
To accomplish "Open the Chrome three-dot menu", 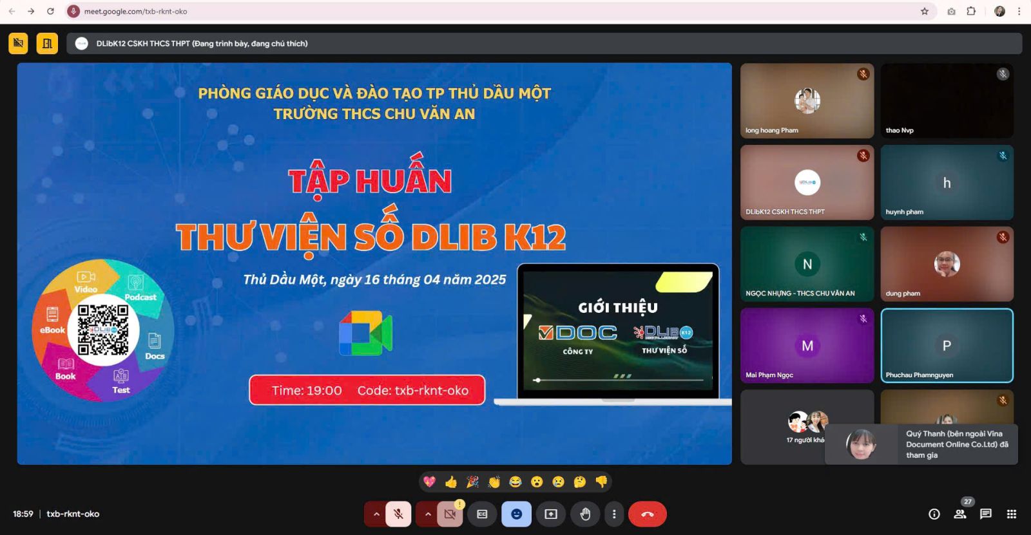I will 1019,11.
